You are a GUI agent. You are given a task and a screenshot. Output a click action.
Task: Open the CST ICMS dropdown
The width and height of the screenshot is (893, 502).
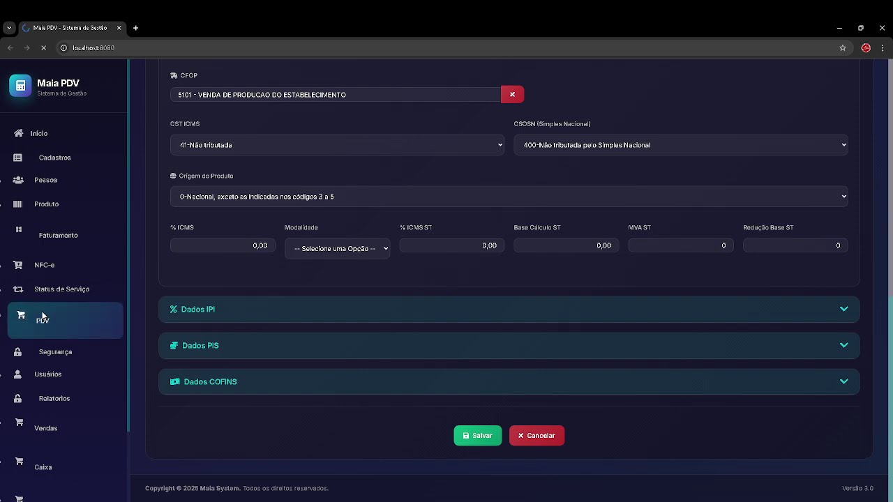[337, 145]
